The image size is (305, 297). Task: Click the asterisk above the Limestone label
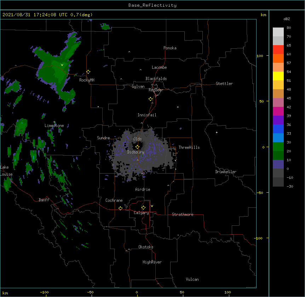click(54, 122)
